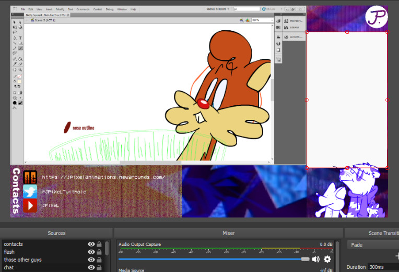Hide the chat source
This screenshot has width=399, height=272.
click(x=91, y=267)
